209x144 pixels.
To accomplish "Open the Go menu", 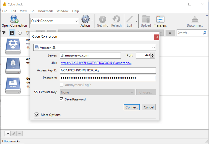I will tap(32, 11).
